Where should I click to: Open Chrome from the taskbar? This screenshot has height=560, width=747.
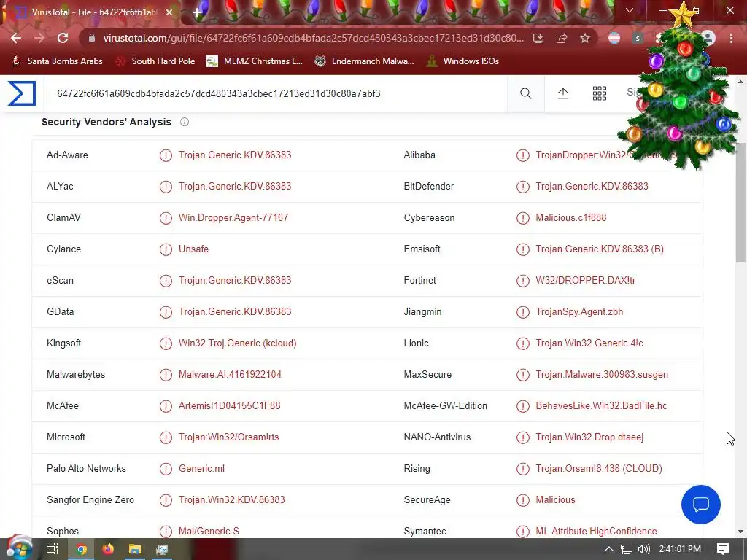coord(82,549)
